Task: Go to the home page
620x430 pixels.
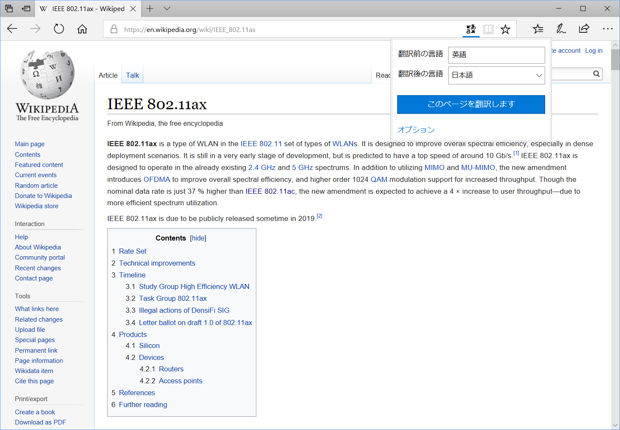Action: pyautogui.click(x=82, y=29)
